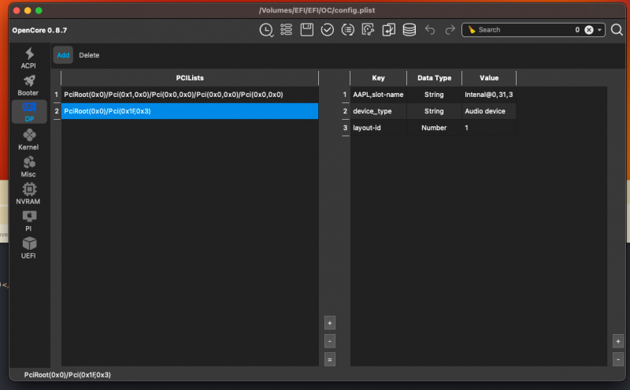Image resolution: width=630 pixels, height=390 pixels.
Task: Click the undo arrow in toolbar
Action: [430, 30]
